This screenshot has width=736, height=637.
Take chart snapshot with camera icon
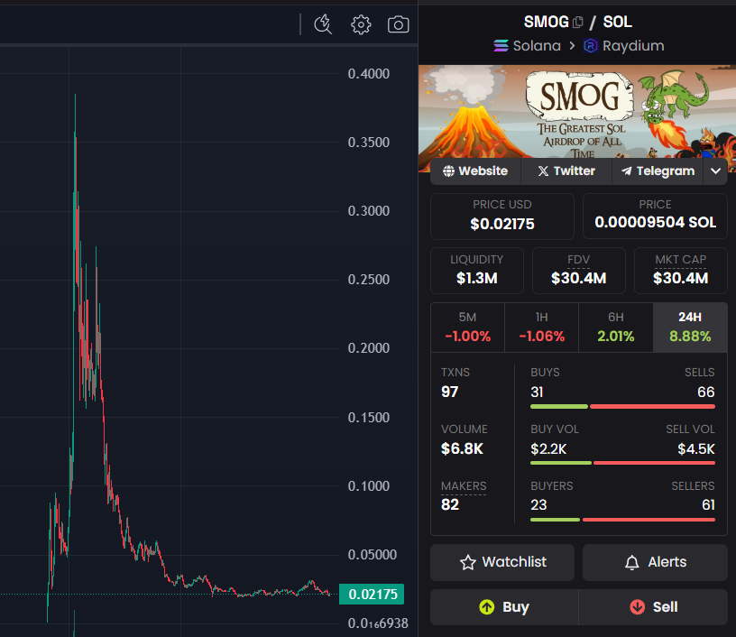click(x=398, y=24)
